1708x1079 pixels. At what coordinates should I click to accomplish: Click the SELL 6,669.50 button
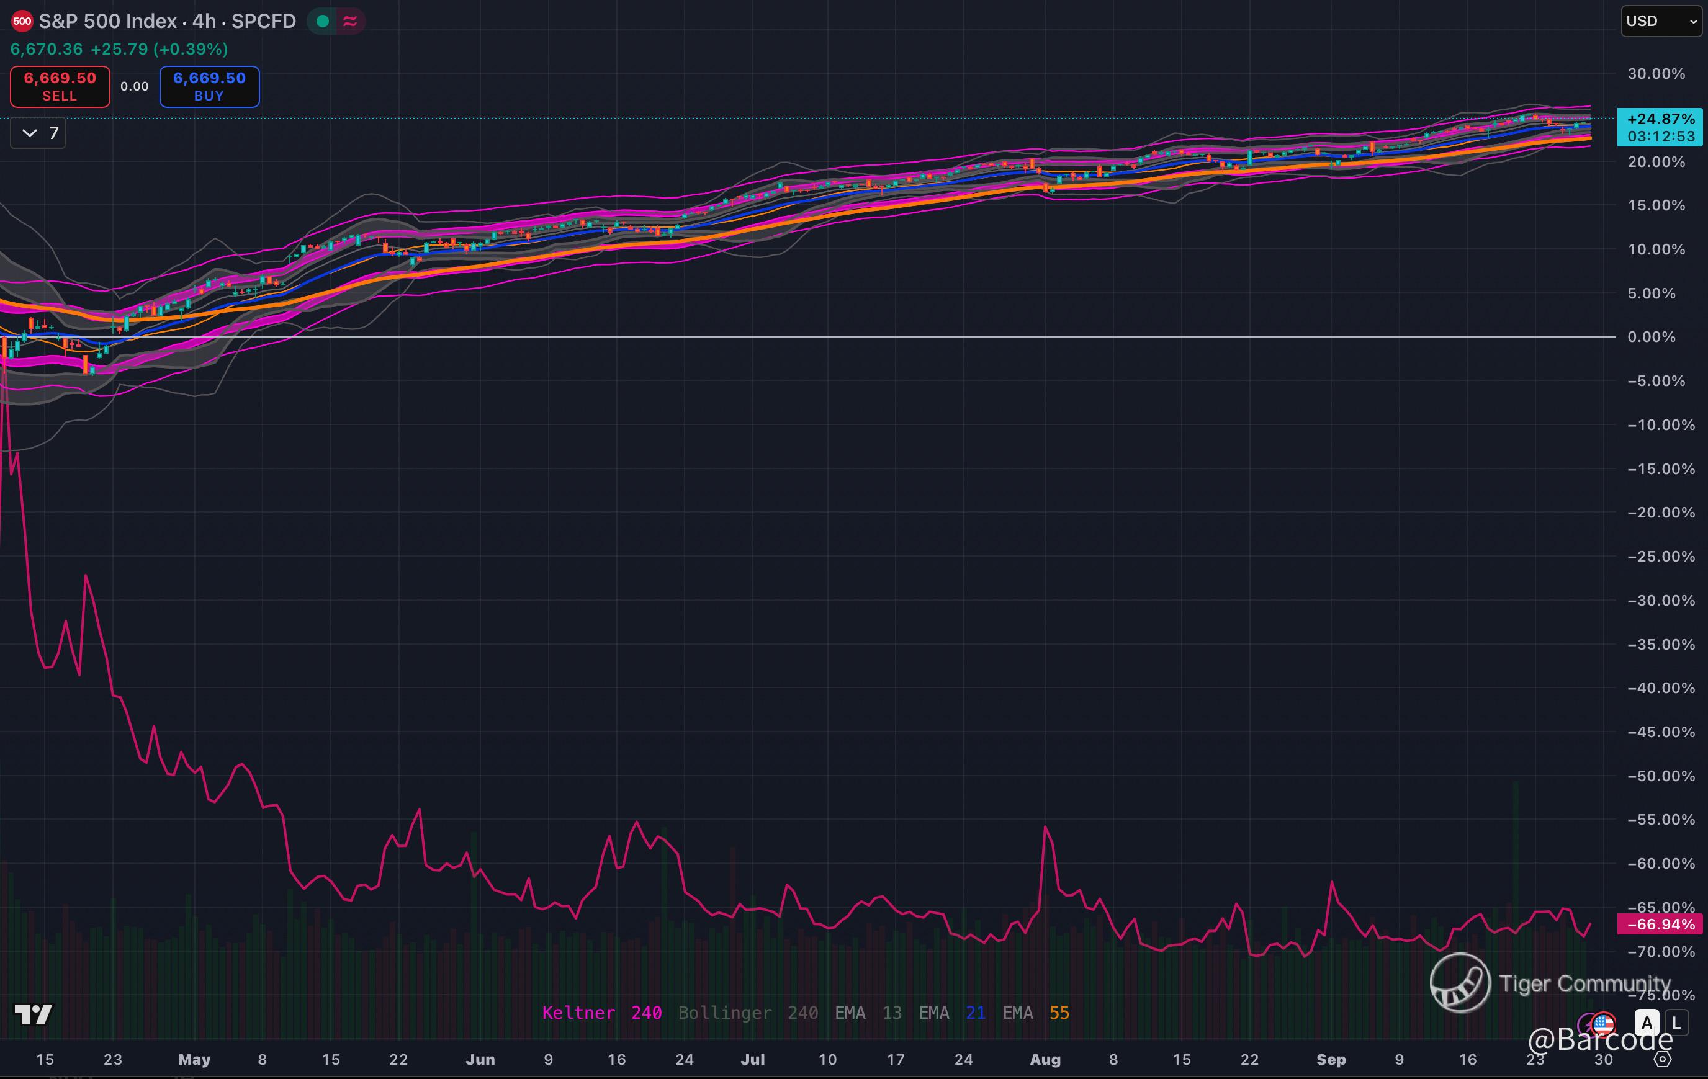[60, 86]
